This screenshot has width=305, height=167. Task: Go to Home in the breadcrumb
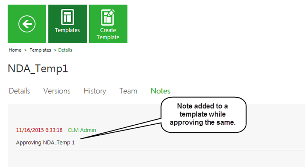pyautogui.click(x=15, y=50)
